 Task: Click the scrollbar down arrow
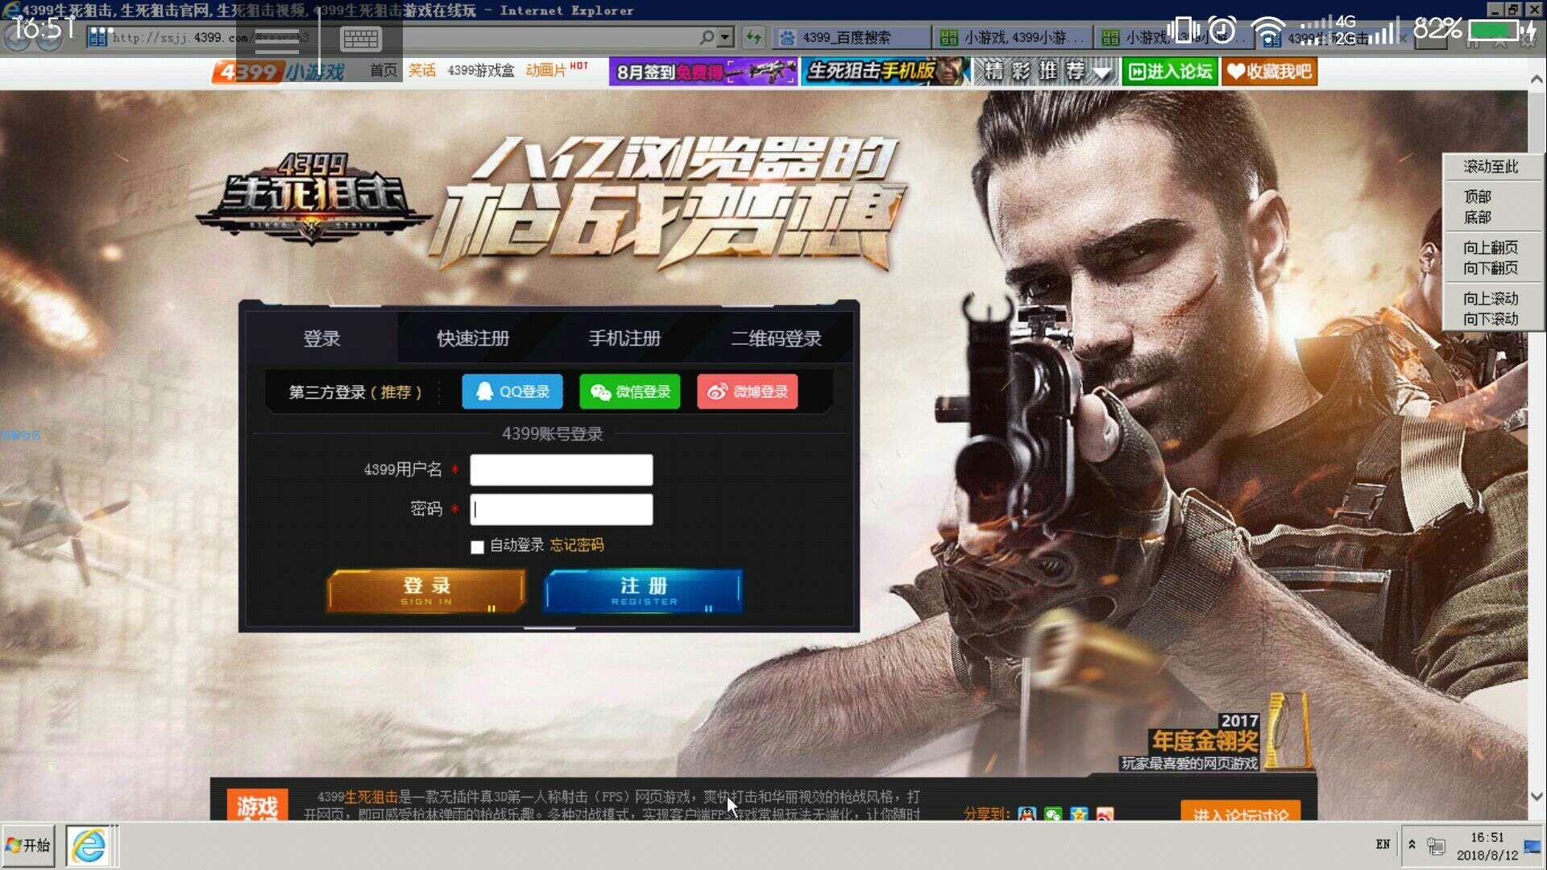tap(1537, 797)
